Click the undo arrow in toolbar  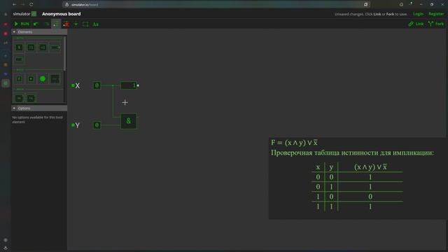(x=36, y=24)
